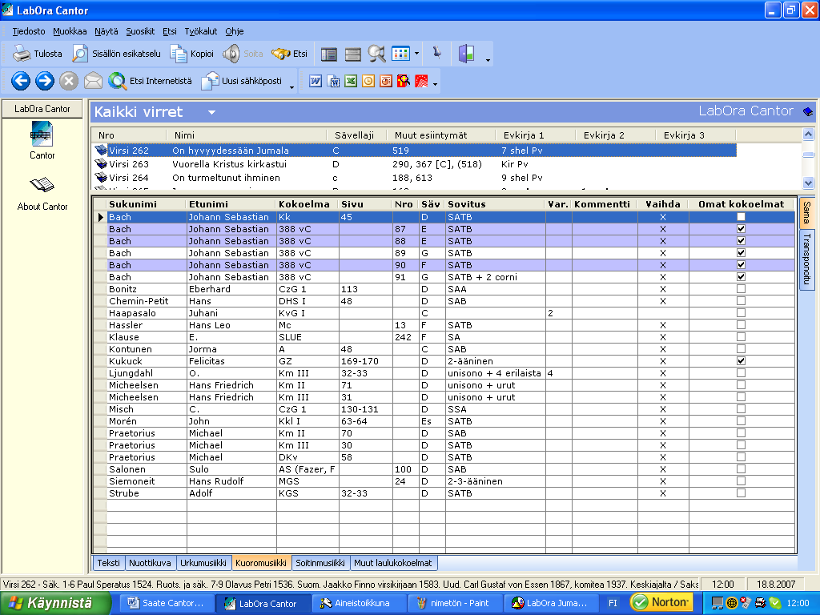This screenshot has width=820, height=615.
Task: Click the LabOra Cantor sidebar header button
Action: click(x=42, y=109)
